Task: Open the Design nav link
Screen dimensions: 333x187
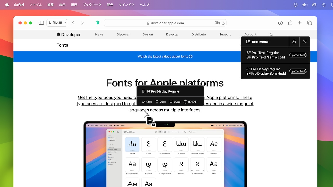Action: 148,34
